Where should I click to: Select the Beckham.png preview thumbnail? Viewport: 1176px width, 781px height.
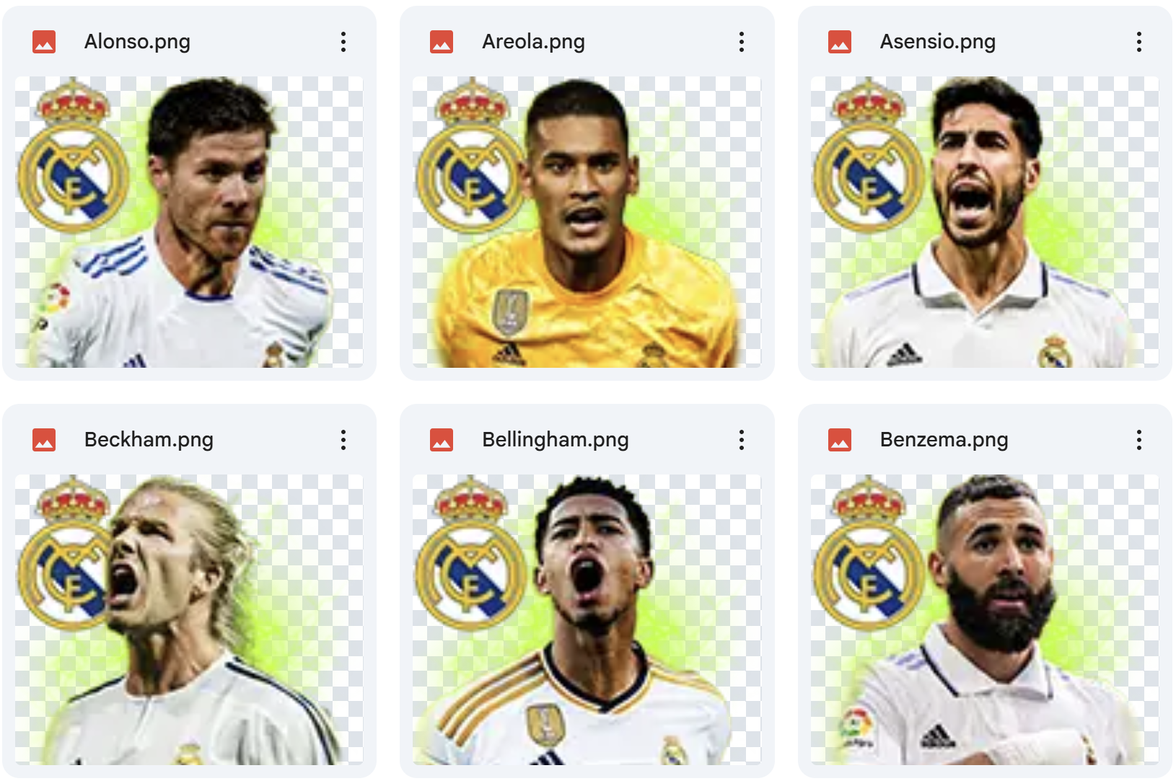[189, 620]
